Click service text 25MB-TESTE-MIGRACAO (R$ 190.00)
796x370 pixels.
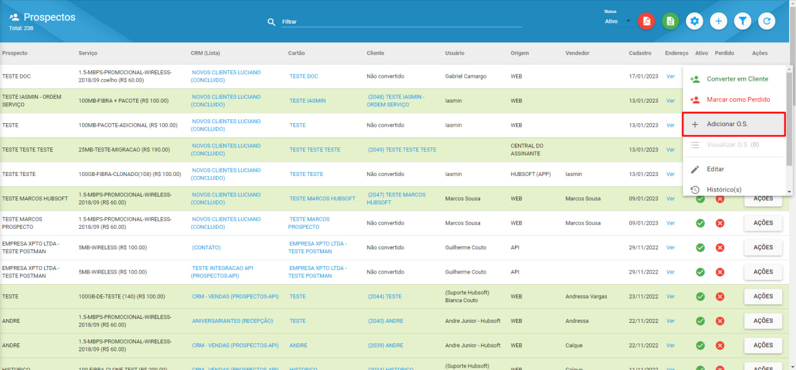click(x=124, y=150)
